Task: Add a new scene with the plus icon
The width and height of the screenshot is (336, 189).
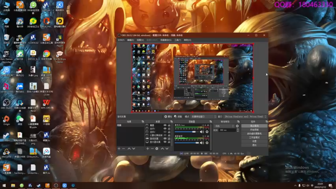Action: (x=119, y=149)
